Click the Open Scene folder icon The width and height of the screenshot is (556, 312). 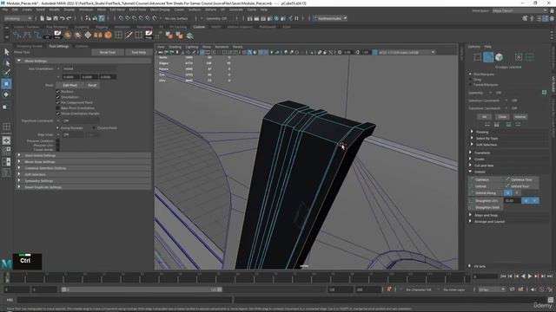coord(49,18)
